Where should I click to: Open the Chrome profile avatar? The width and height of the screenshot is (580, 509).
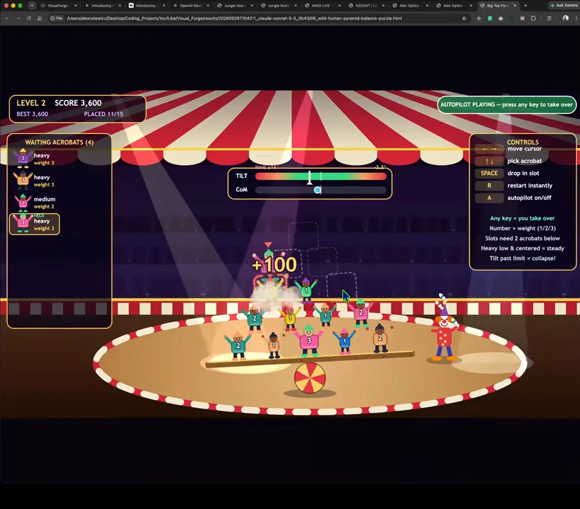pyautogui.click(x=565, y=18)
